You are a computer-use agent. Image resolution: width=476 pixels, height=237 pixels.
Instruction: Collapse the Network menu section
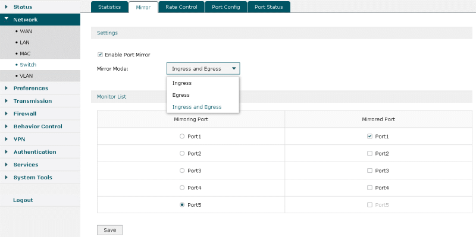coord(40,20)
